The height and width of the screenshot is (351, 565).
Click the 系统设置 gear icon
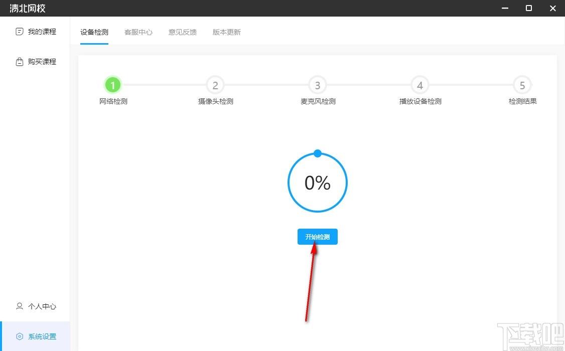pyautogui.click(x=20, y=336)
